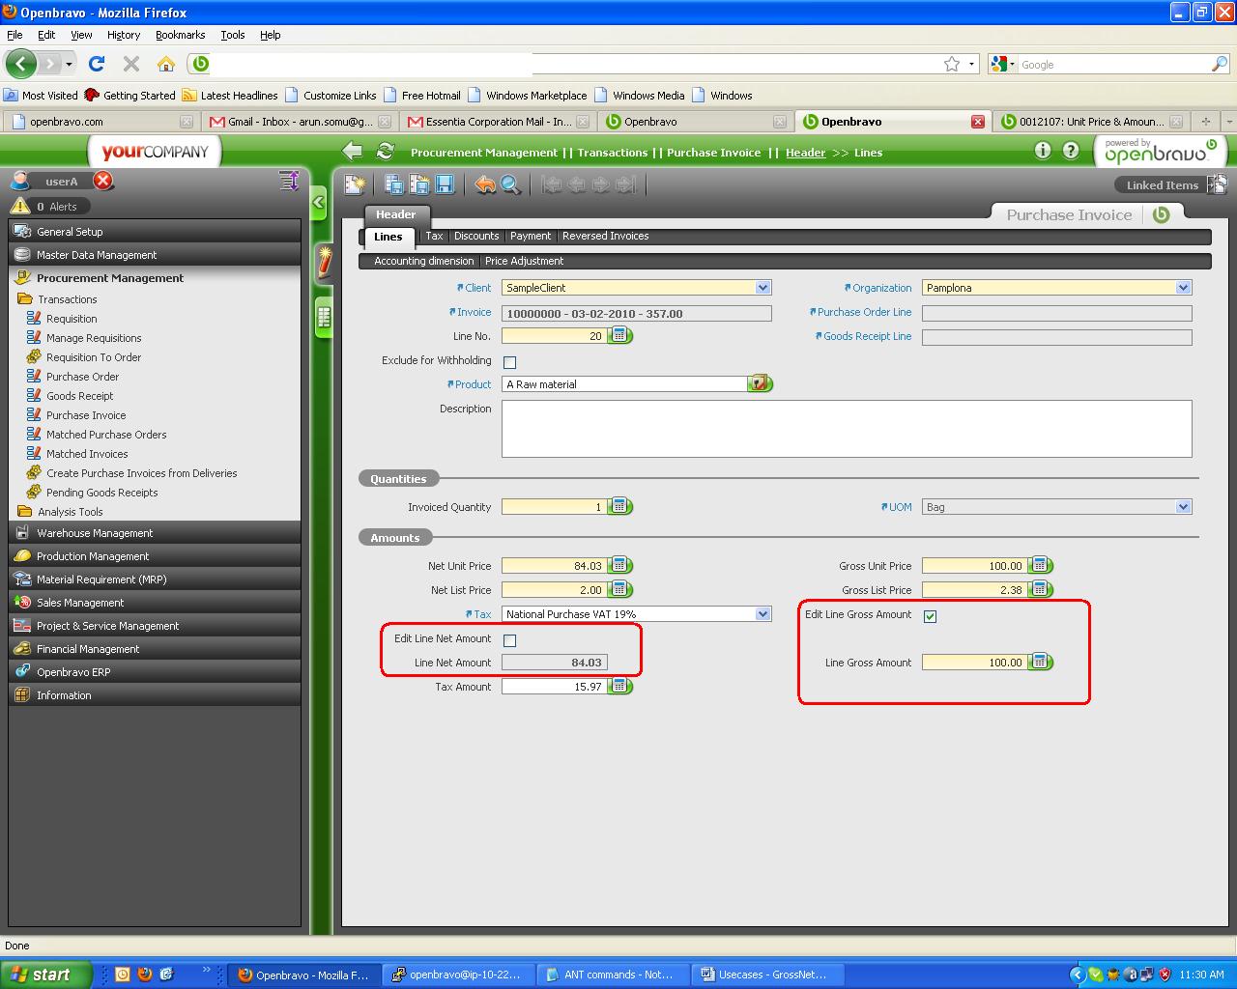Click the Firefox home icon

(x=166, y=64)
